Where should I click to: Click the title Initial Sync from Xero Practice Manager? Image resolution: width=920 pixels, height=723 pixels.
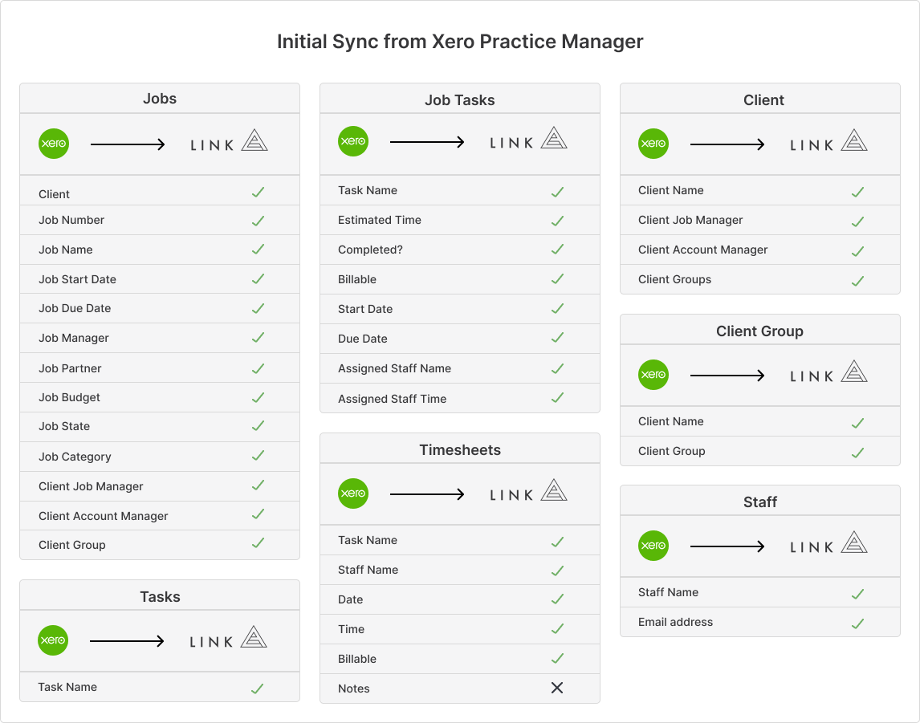459,41
